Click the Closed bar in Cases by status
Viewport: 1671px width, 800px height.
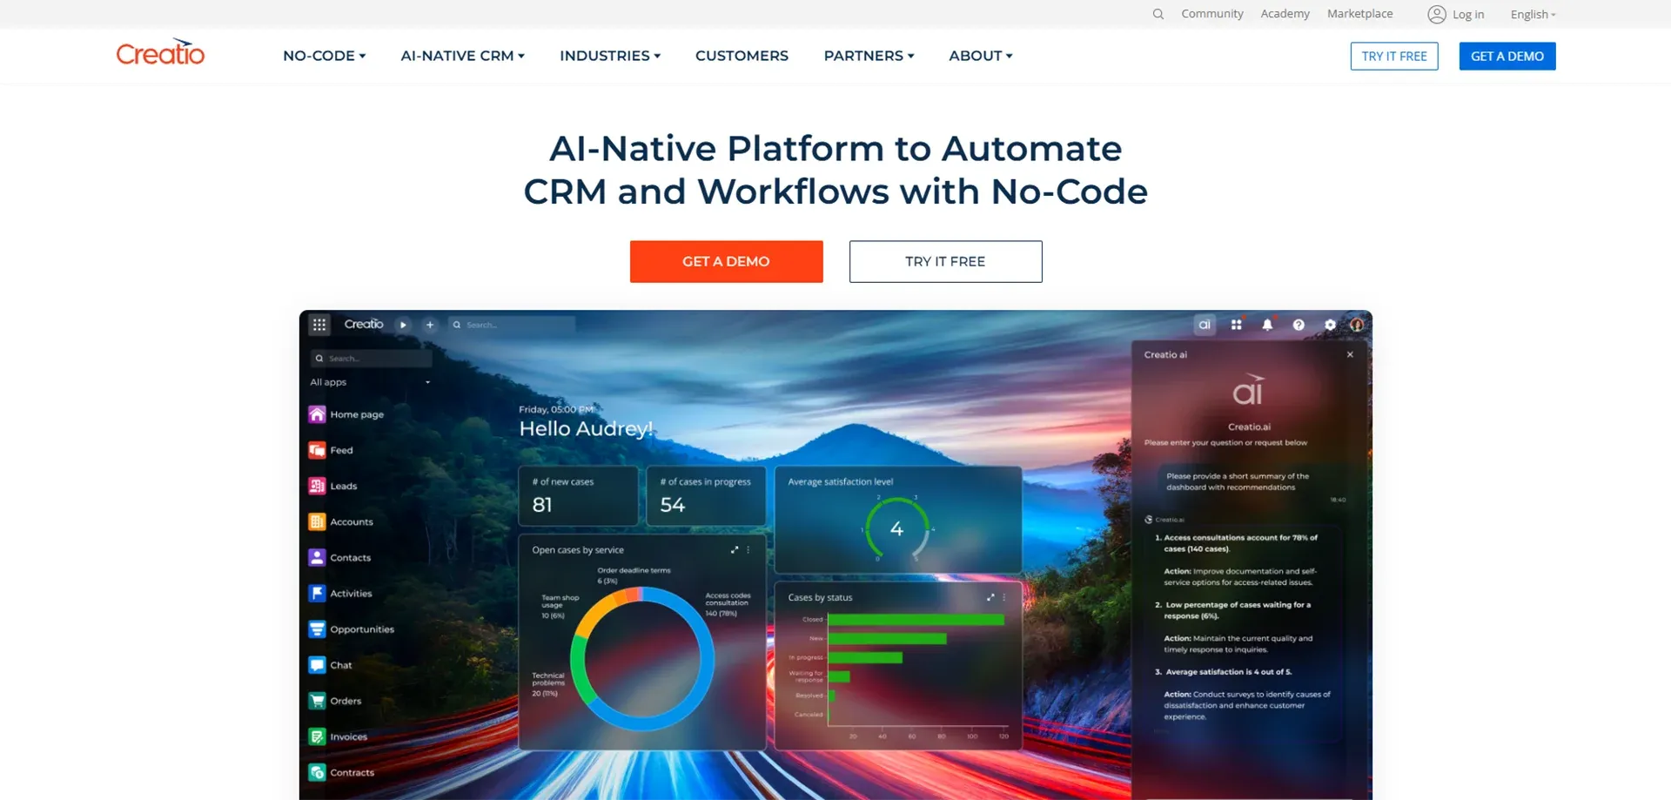[916, 619]
